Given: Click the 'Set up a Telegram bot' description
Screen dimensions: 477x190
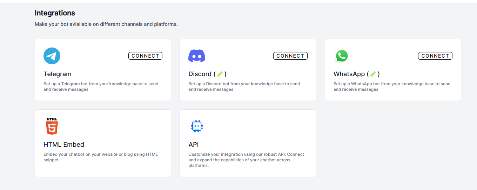Looking at the screenshot, I should point(101,87).
